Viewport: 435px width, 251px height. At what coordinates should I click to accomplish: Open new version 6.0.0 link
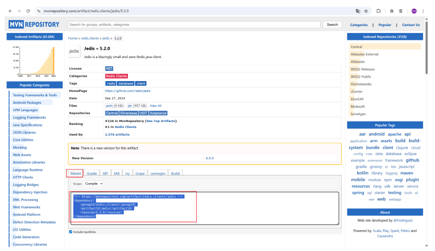(210, 158)
